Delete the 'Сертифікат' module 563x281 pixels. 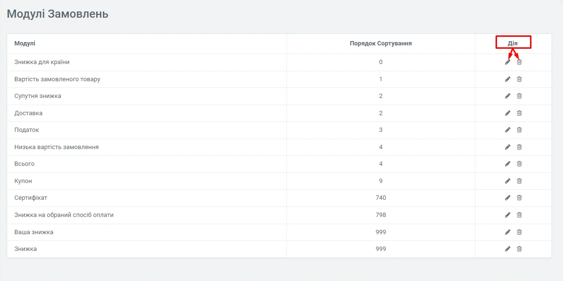(519, 198)
